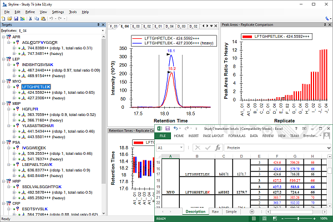The width and height of the screenshot is (333, 222).
Task: Click the Excel save icon
Action: click(x=168, y=129)
